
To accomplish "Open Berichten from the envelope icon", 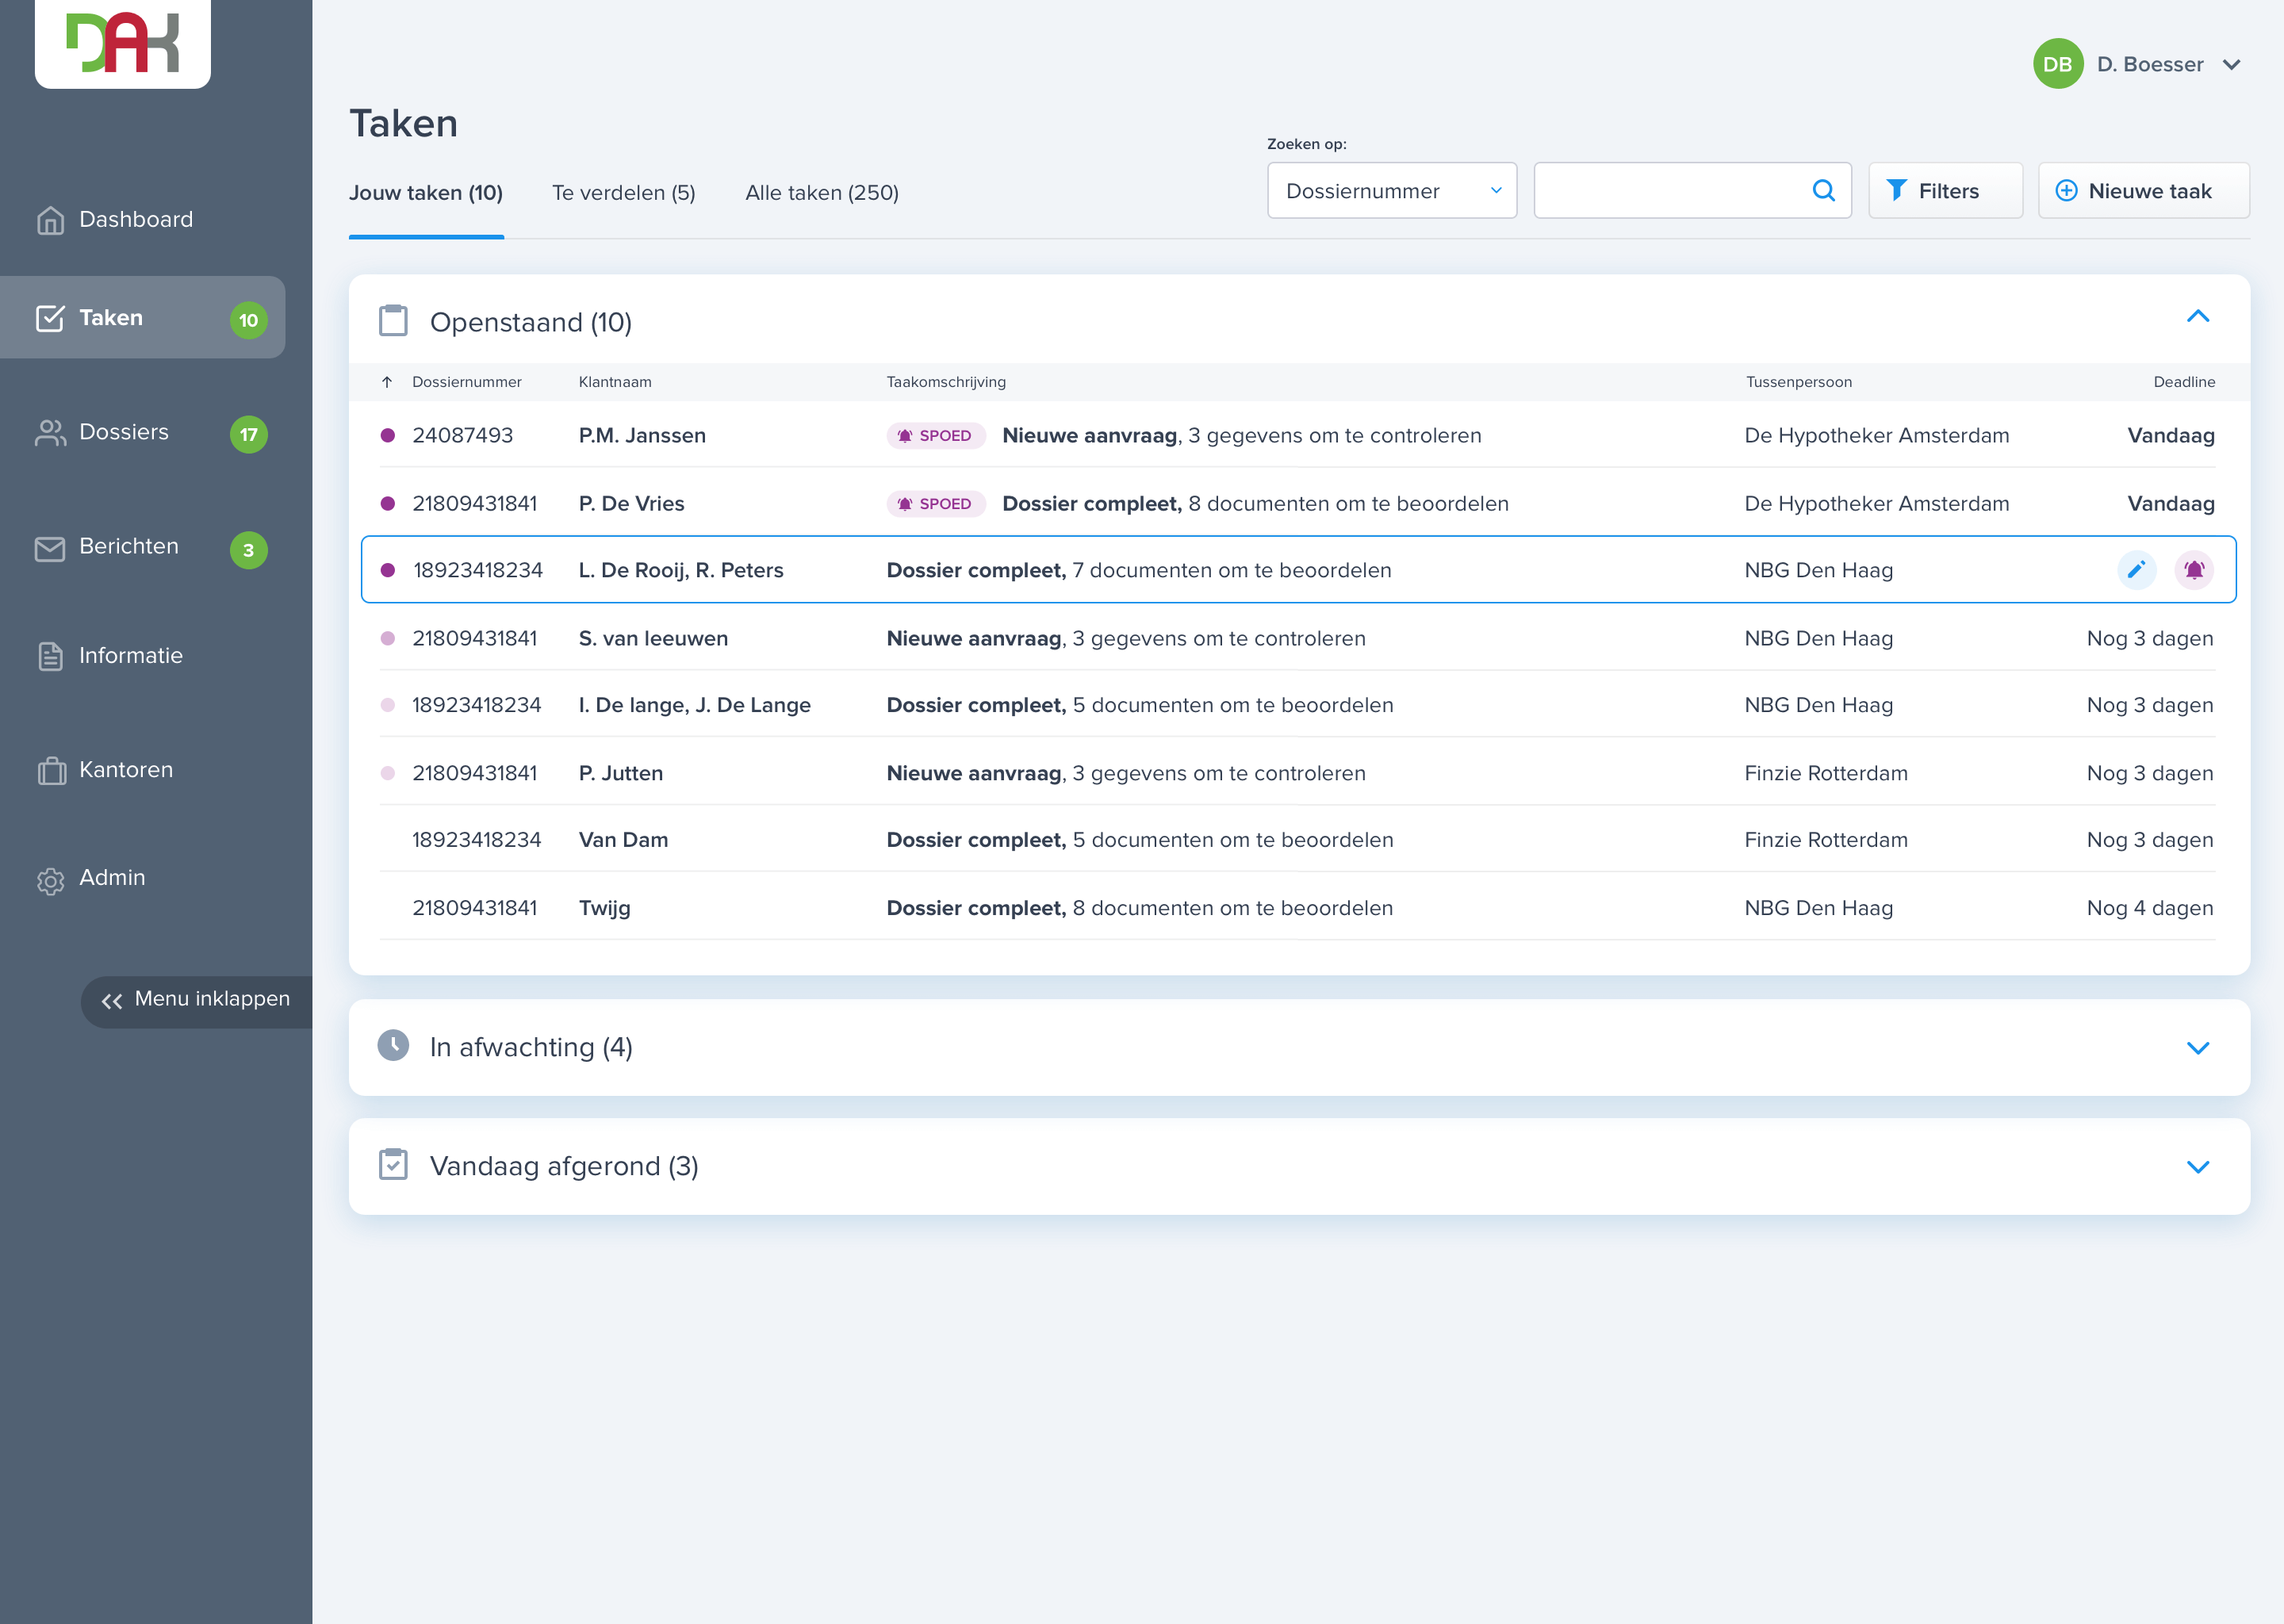I will [x=50, y=548].
